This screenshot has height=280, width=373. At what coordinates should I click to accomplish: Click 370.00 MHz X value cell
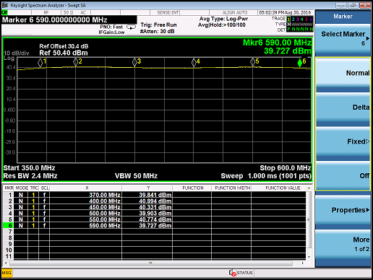point(86,195)
